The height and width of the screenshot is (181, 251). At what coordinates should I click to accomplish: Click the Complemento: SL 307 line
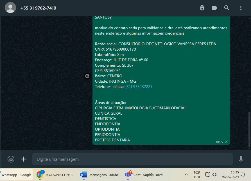(x=114, y=65)
